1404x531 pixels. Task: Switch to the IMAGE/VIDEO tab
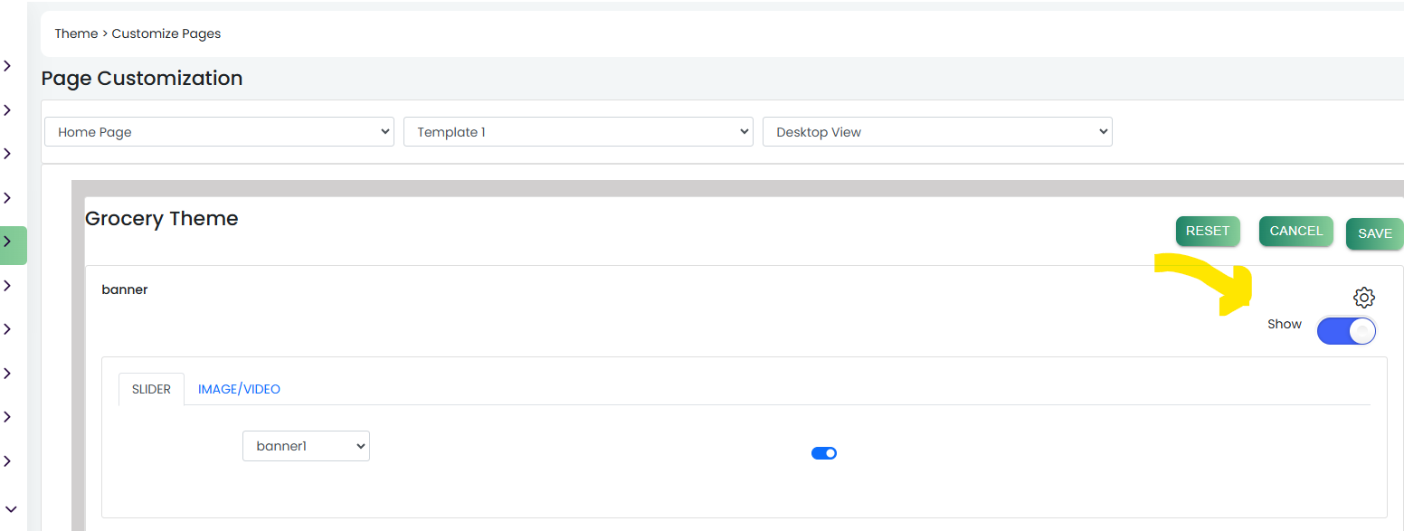click(239, 389)
